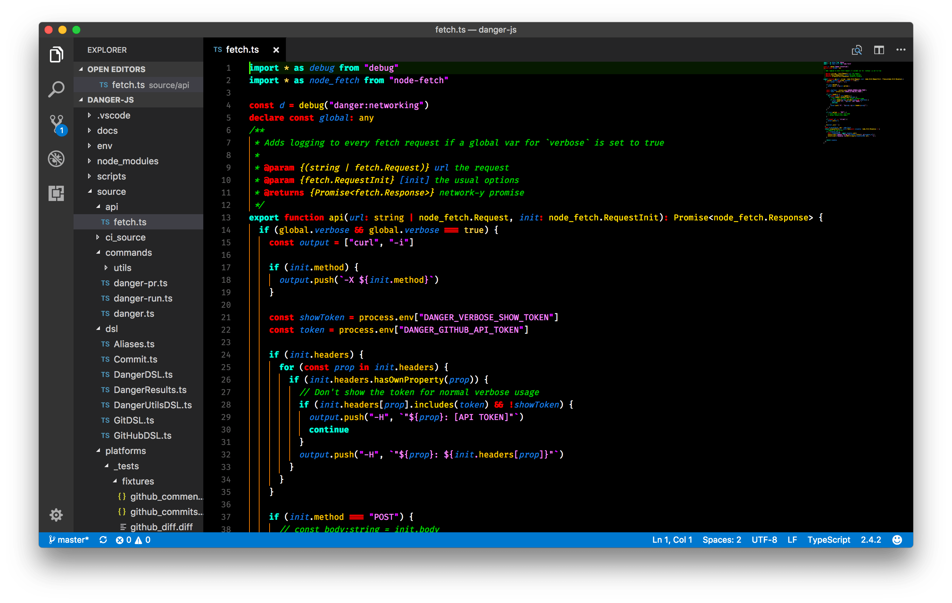Split the editor with the split icon
Viewport: 952px width, 603px height.
(879, 49)
